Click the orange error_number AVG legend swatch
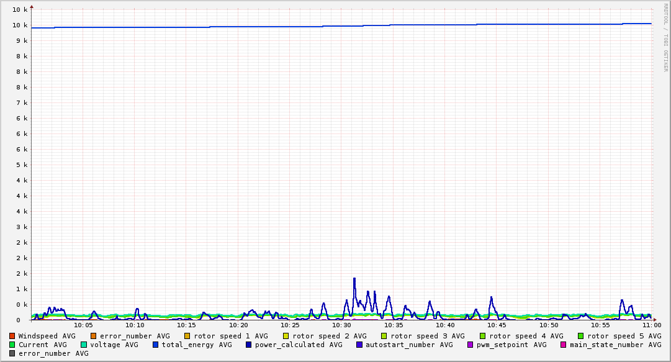Screen dimensions: 671x362 [94, 336]
